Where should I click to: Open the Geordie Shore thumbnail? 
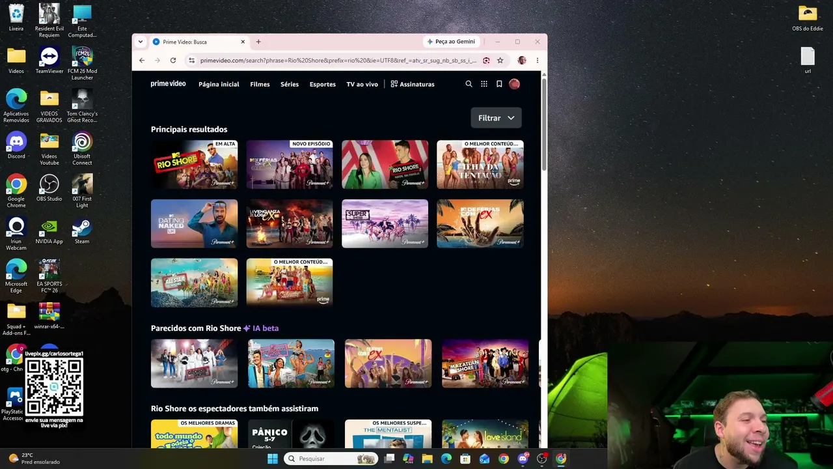click(x=194, y=363)
